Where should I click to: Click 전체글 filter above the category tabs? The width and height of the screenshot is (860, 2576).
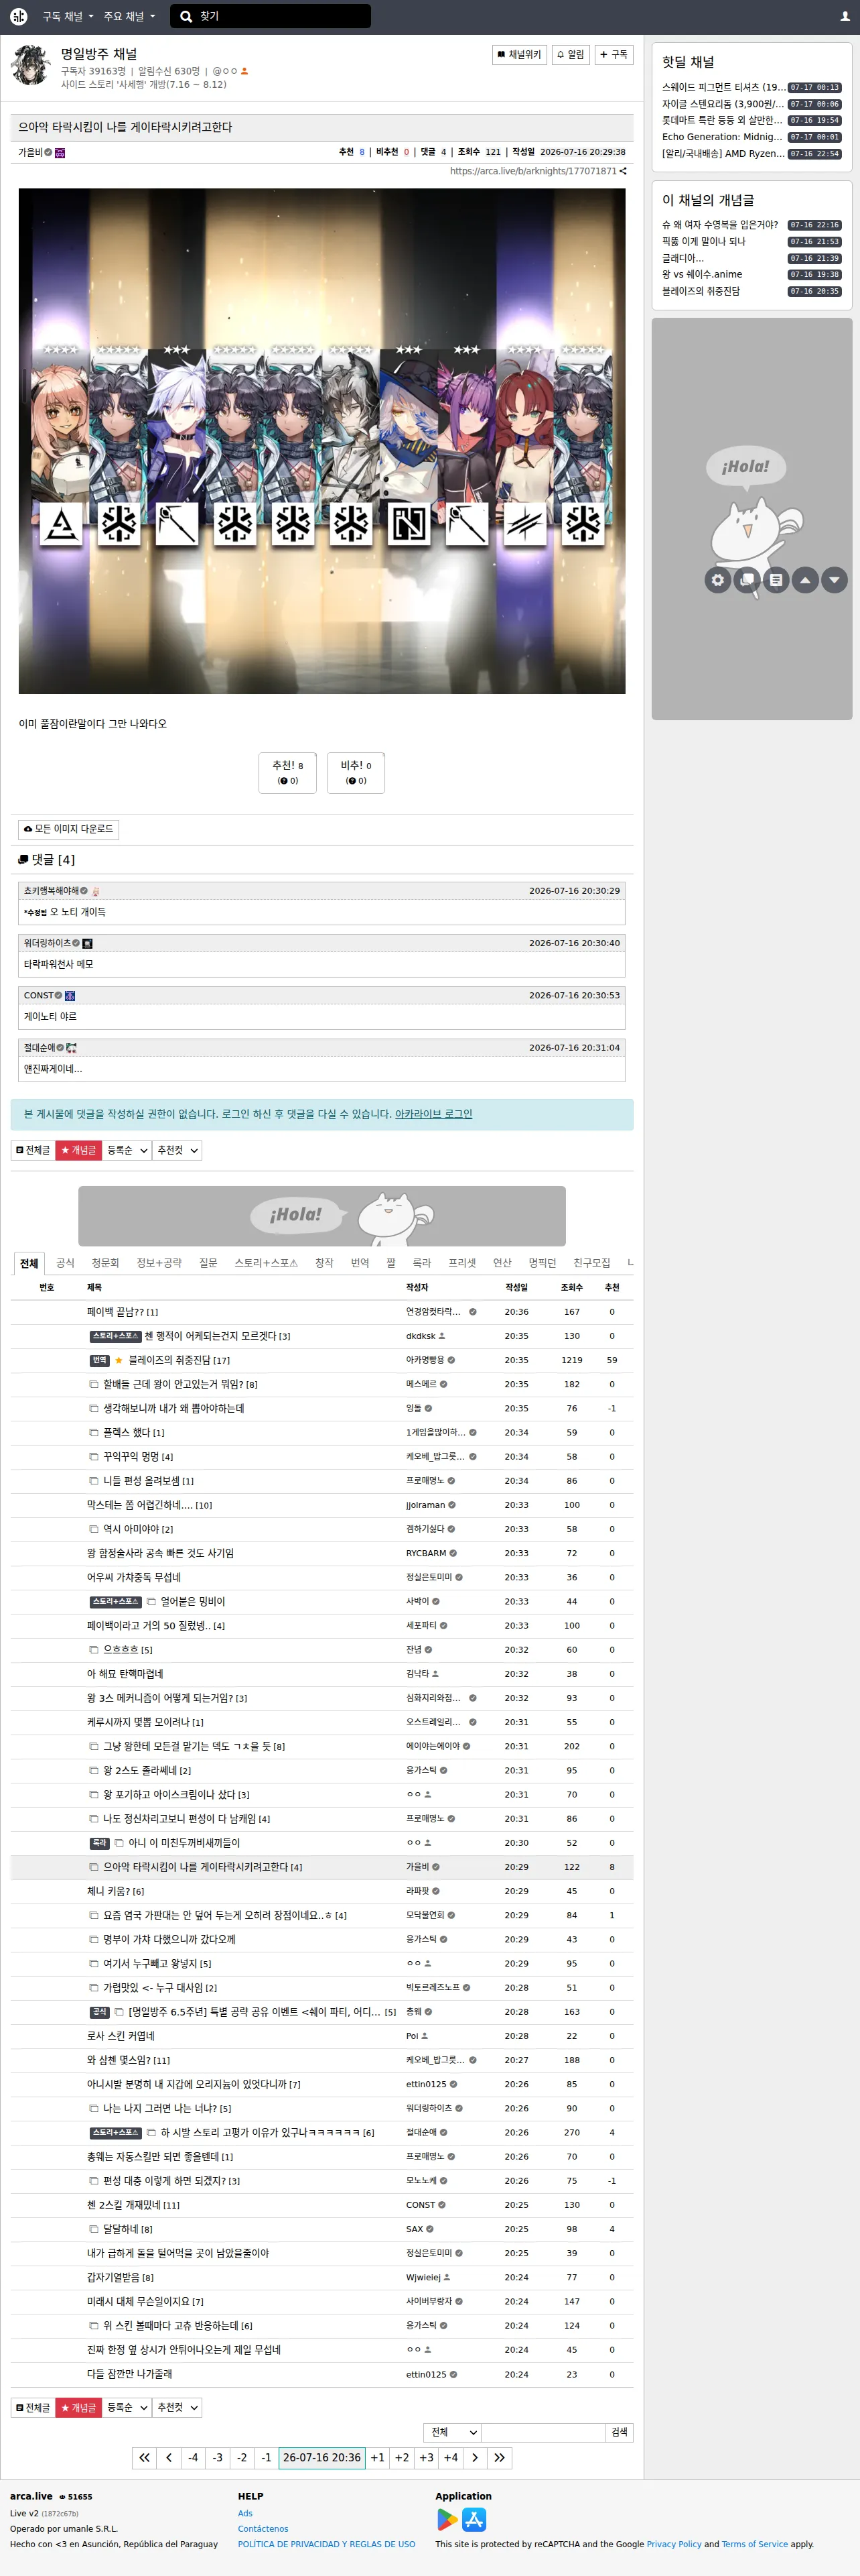[x=33, y=1150]
